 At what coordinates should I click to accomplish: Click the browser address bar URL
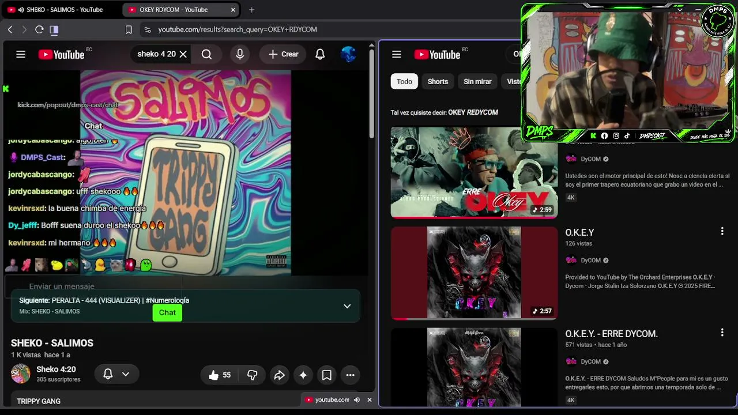(238, 29)
